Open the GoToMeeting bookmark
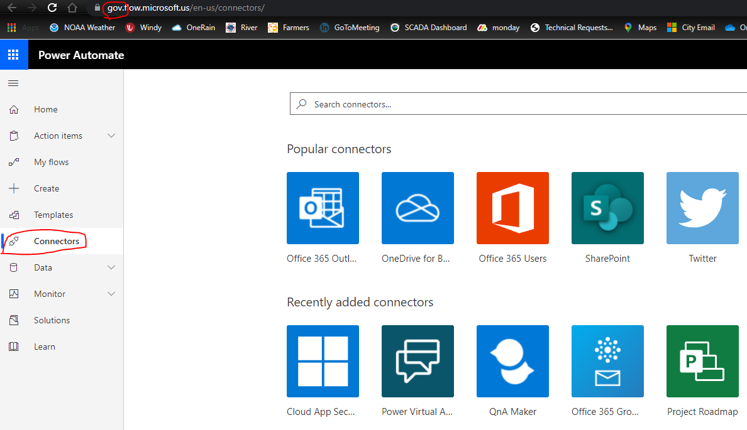Image resolution: width=747 pixels, height=430 pixels. pyautogui.click(x=350, y=28)
